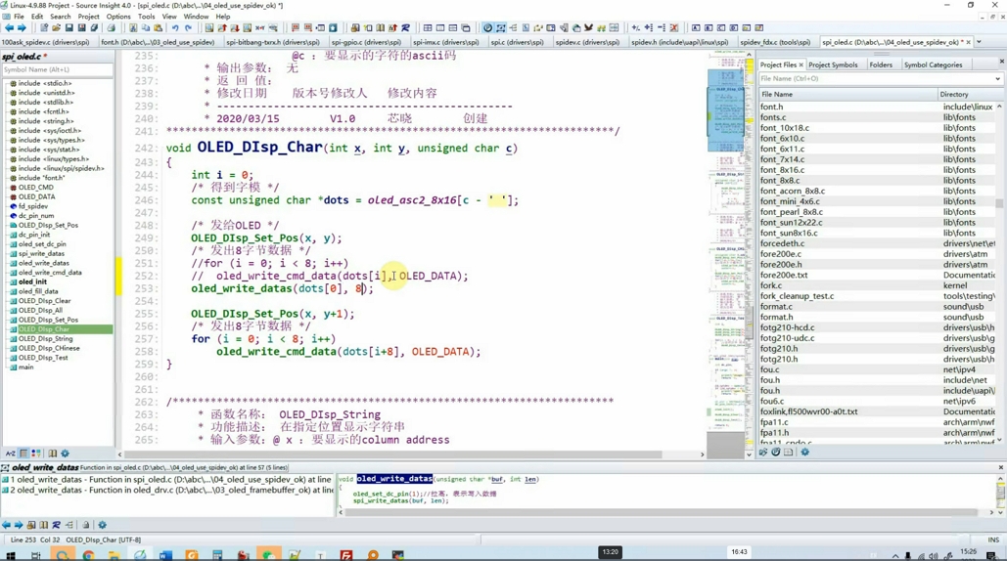
Task: Print the file with the printer icon
Action: 112,28
